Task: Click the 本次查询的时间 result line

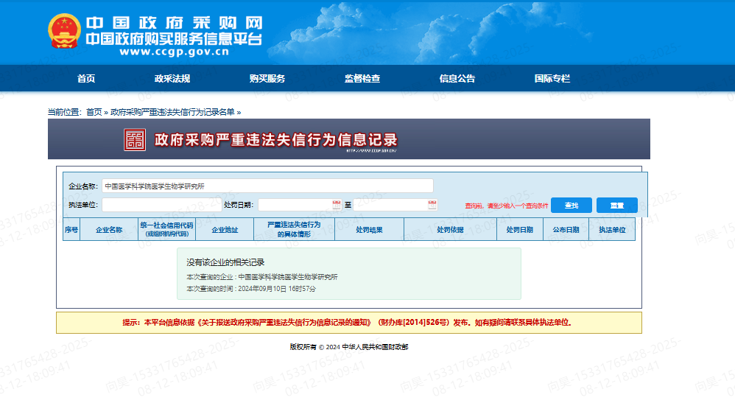Action: click(x=251, y=289)
